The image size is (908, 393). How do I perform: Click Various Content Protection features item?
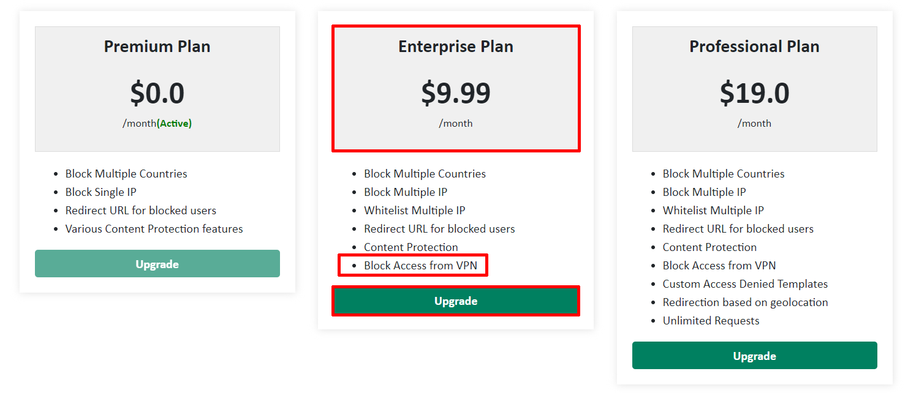point(154,228)
